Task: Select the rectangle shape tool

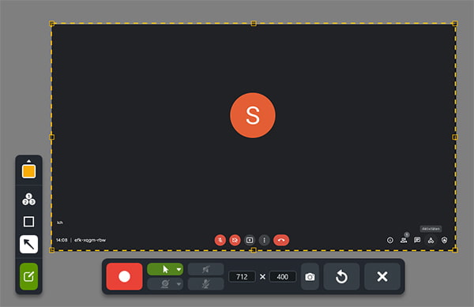Action: point(28,222)
